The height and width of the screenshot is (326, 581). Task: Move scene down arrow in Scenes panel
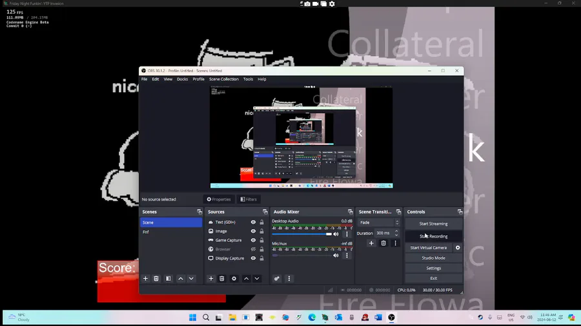point(191,279)
